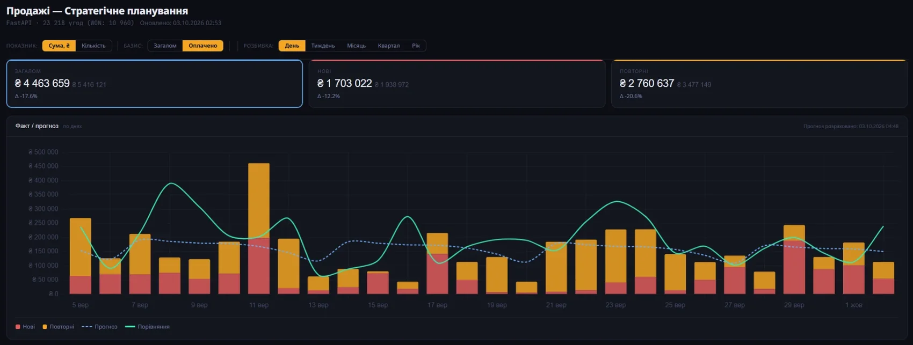The width and height of the screenshot is (913, 345).
Task: Toggle Нові series in chart legend
Action: click(x=25, y=327)
